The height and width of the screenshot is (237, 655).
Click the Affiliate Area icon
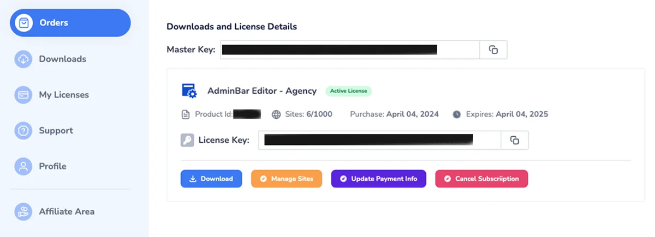pos(23,211)
